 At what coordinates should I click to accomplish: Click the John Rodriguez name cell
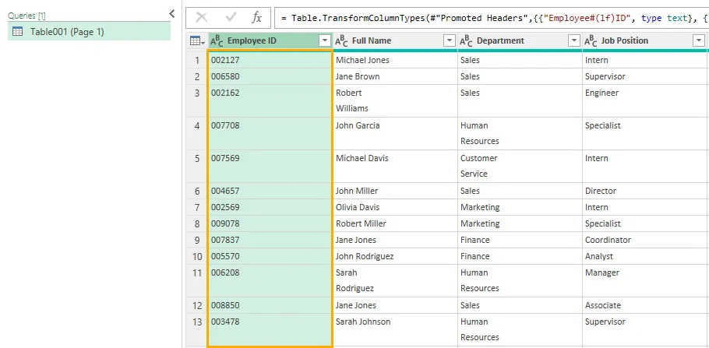[x=395, y=256]
